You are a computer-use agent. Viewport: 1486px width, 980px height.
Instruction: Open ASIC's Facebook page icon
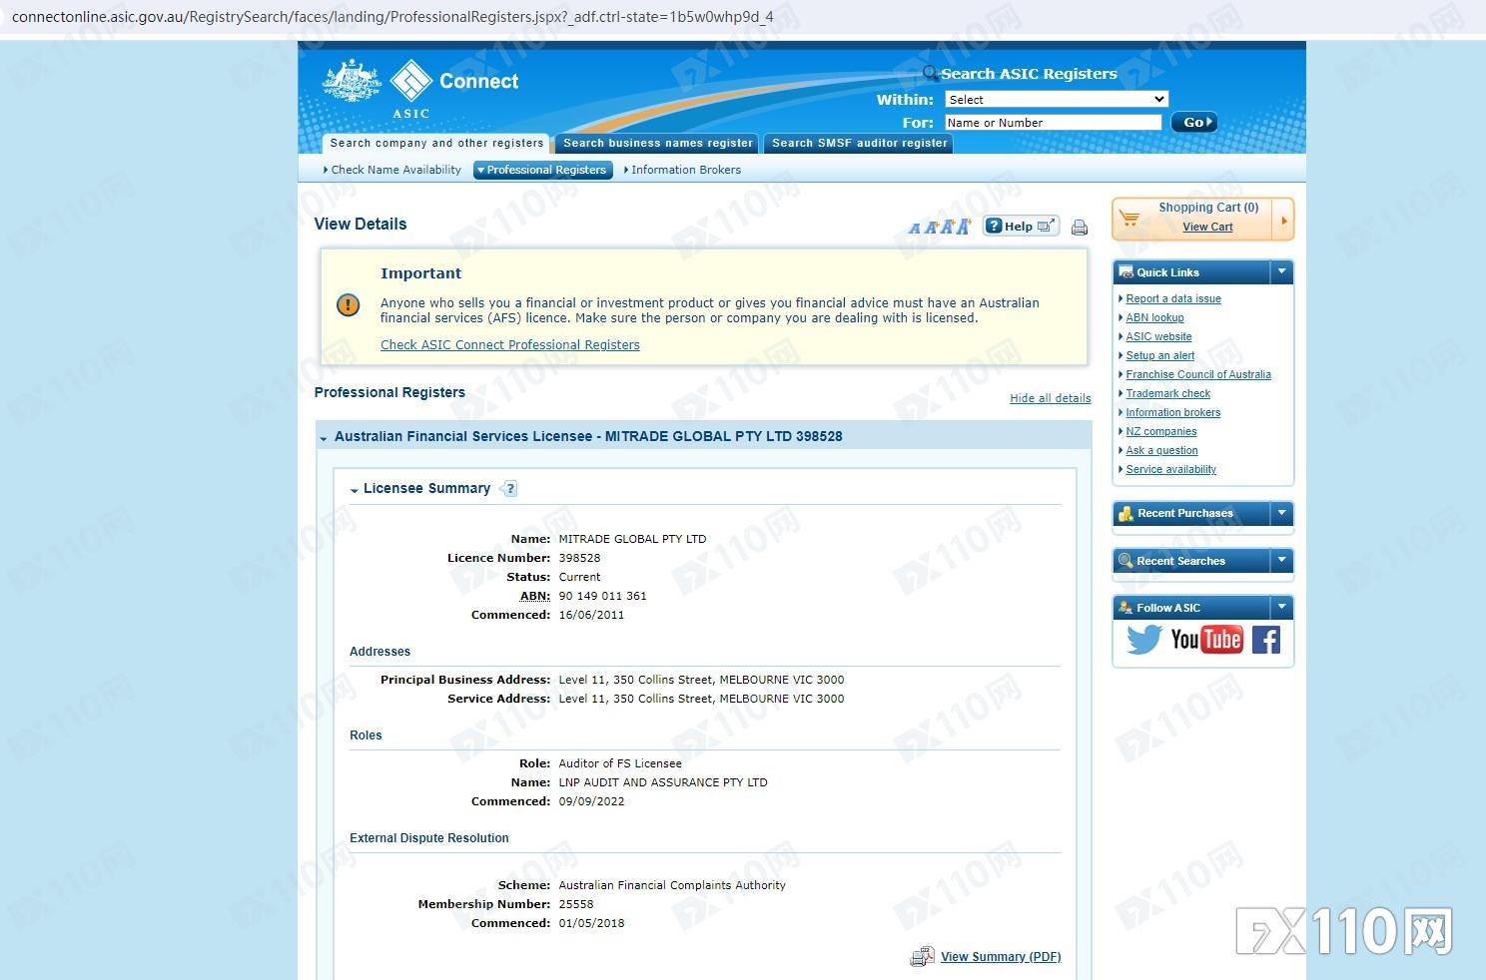pos(1266,640)
